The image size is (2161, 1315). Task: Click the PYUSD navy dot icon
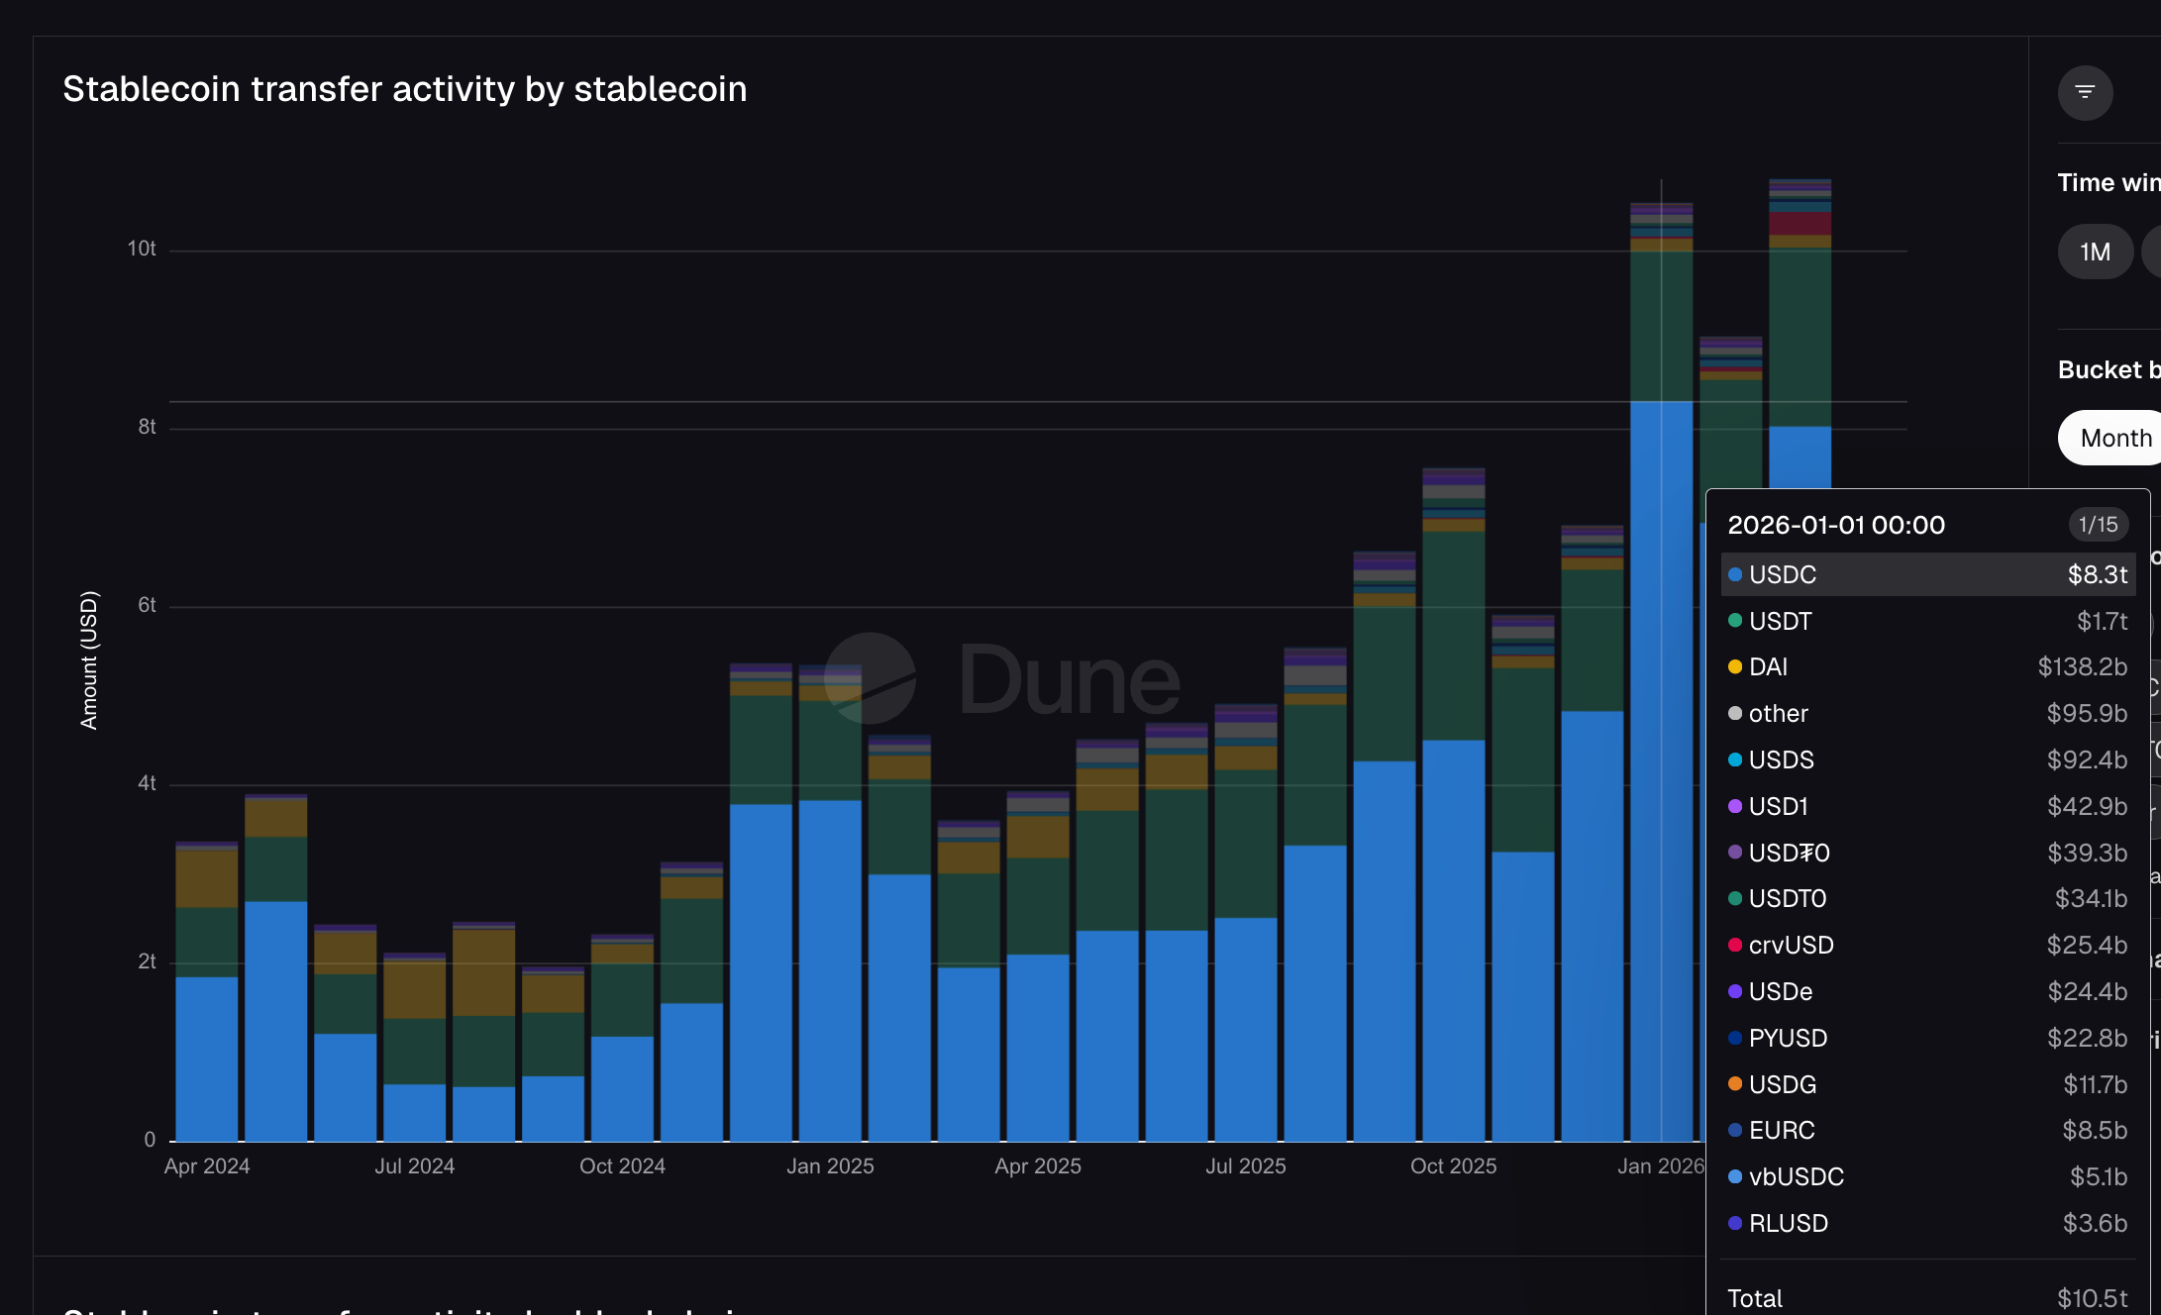(1735, 1038)
